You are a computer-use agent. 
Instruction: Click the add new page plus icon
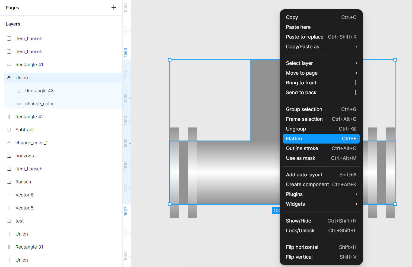tap(114, 8)
